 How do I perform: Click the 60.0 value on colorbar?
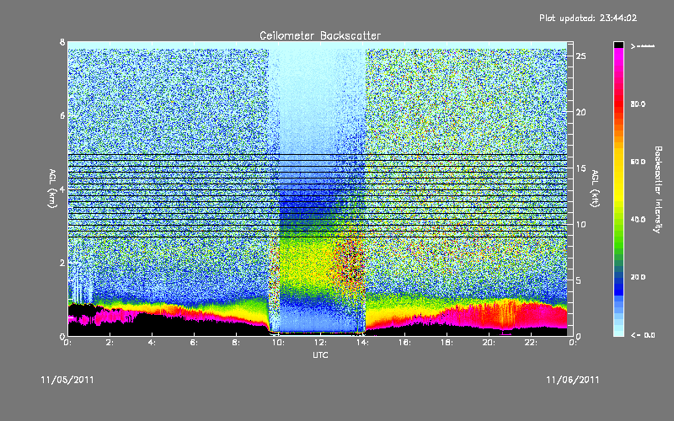tap(638, 162)
